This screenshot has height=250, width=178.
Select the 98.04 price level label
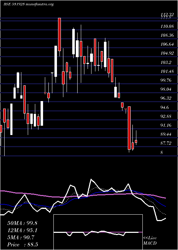point(166,89)
